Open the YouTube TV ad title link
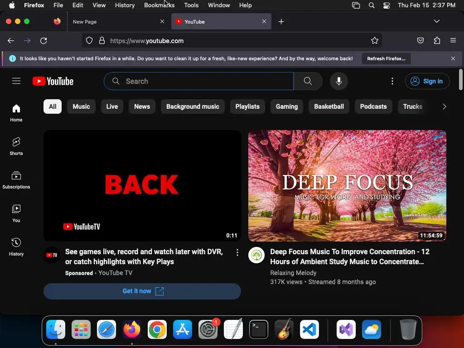The image size is (464, 348). (x=144, y=256)
